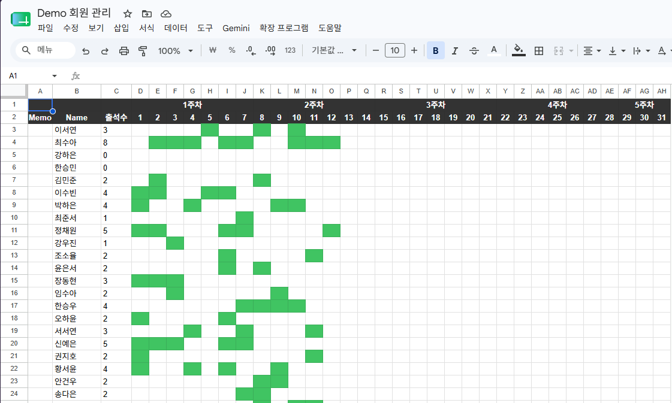The height and width of the screenshot is (403, 672).
Task: Select column B header
Action: [x=77, y=91]
